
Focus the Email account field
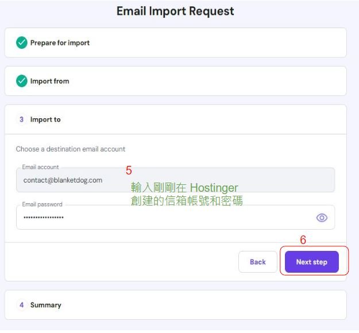pos(176,180)
